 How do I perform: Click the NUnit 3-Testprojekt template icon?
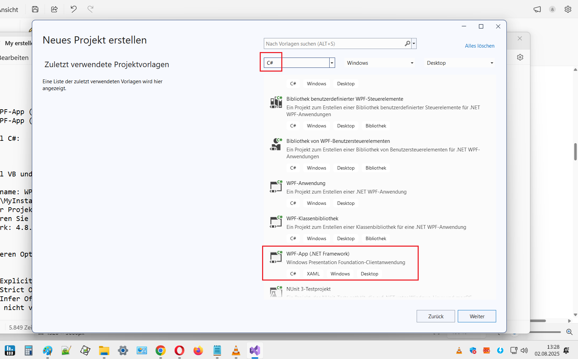pyautogui.click(x=276, y=292)
